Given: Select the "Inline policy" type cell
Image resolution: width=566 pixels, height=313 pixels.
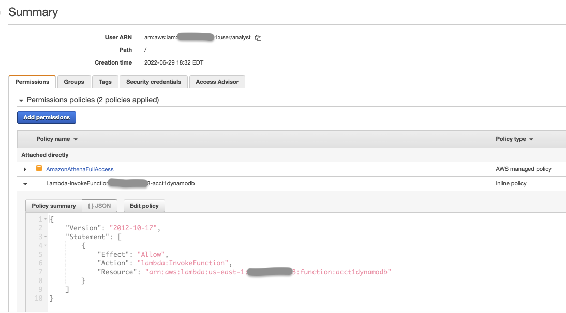Looking at the screenshot, I should coord(511,183).
